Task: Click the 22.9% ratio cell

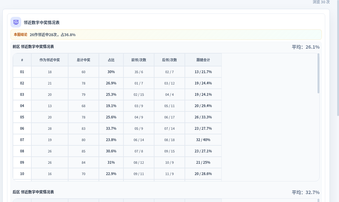Action: 111,174
